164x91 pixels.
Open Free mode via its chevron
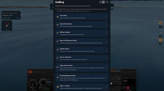(106, 17)
